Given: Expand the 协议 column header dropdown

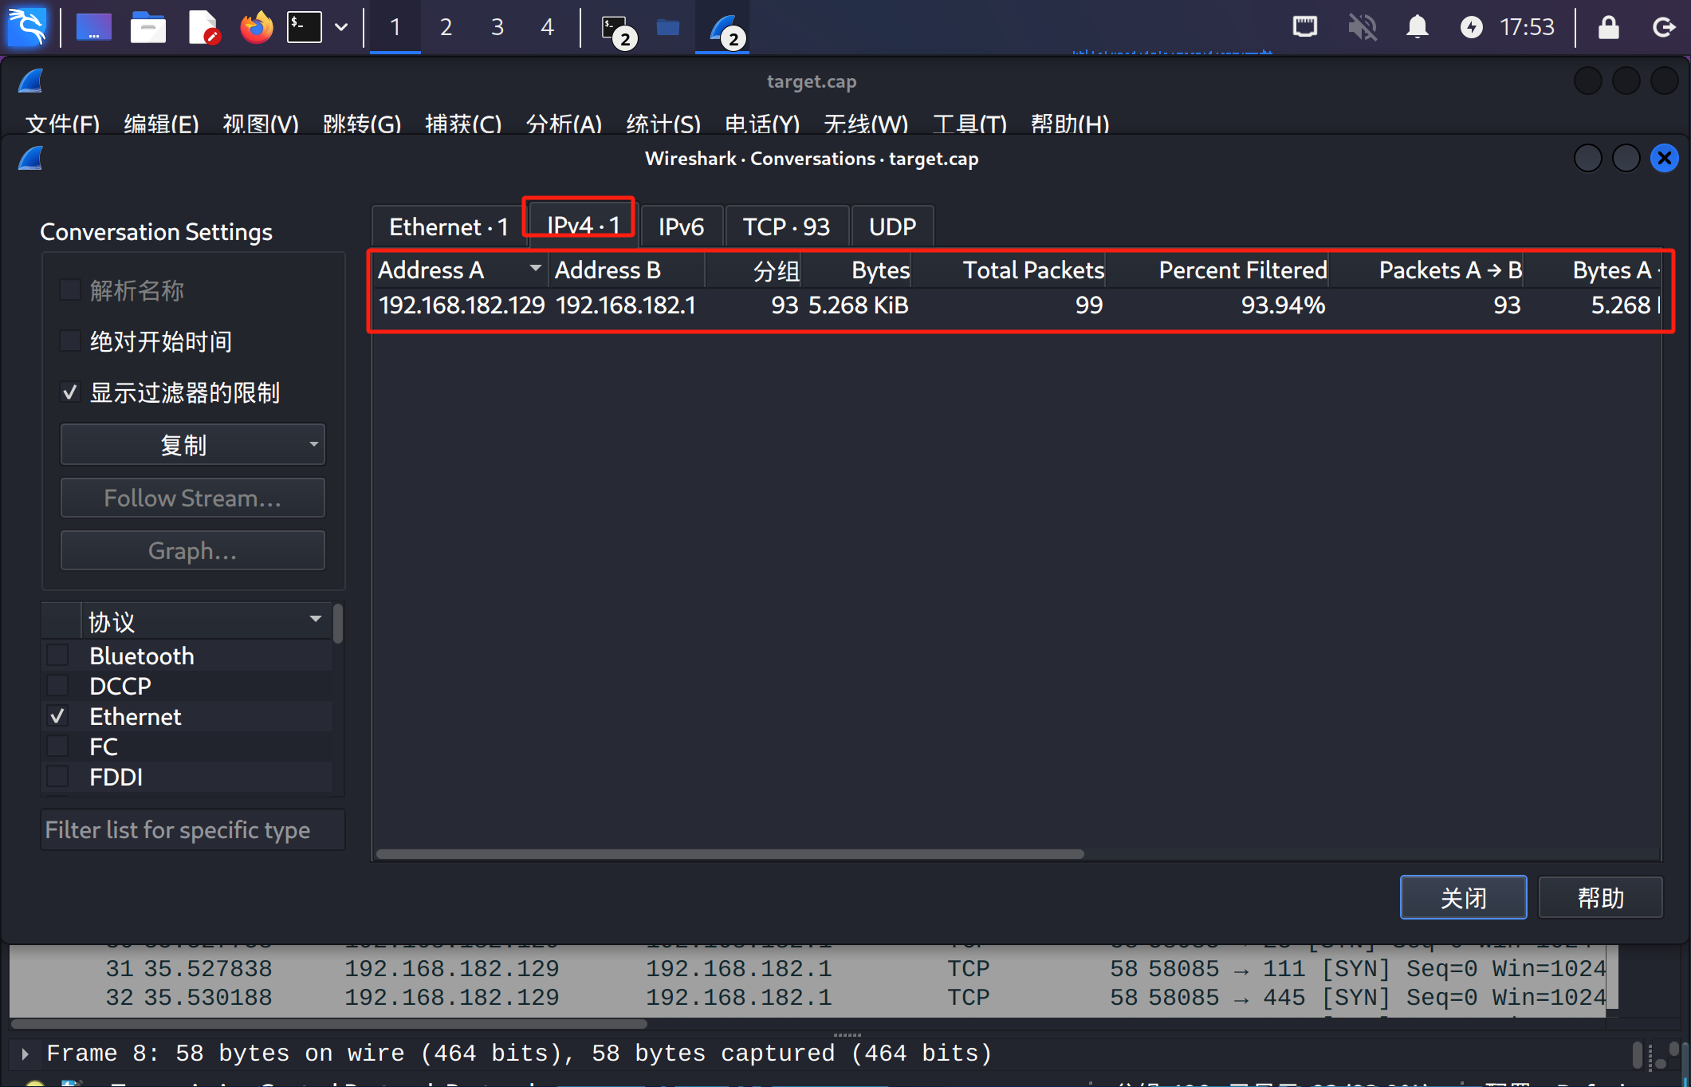Looking at the screenshot, I should [x=316, y=620].
